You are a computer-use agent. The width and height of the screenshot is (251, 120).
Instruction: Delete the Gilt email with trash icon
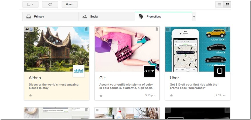pos(157,29)
